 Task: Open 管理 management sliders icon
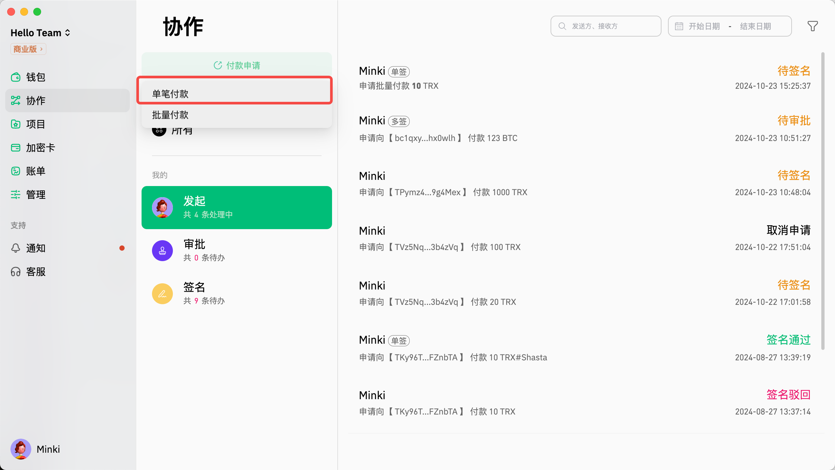coord(16,195)
